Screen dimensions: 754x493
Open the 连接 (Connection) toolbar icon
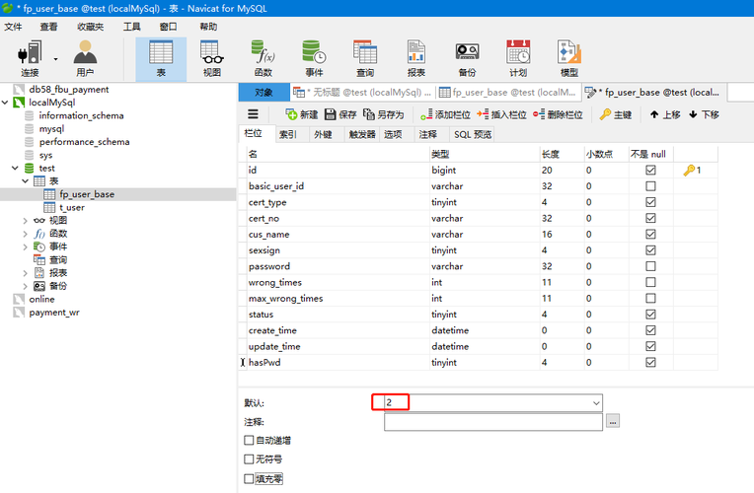tap(30, 59)
